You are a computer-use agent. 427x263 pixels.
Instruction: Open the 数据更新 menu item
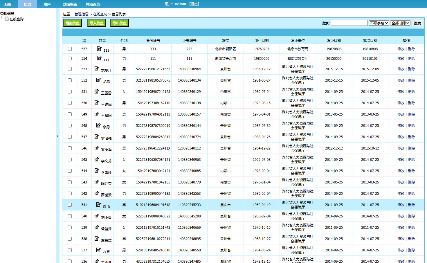(x=70, y=4)
